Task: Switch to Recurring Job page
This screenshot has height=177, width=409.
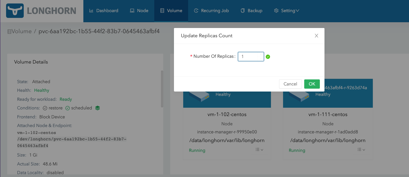Action: click(211, 11)
